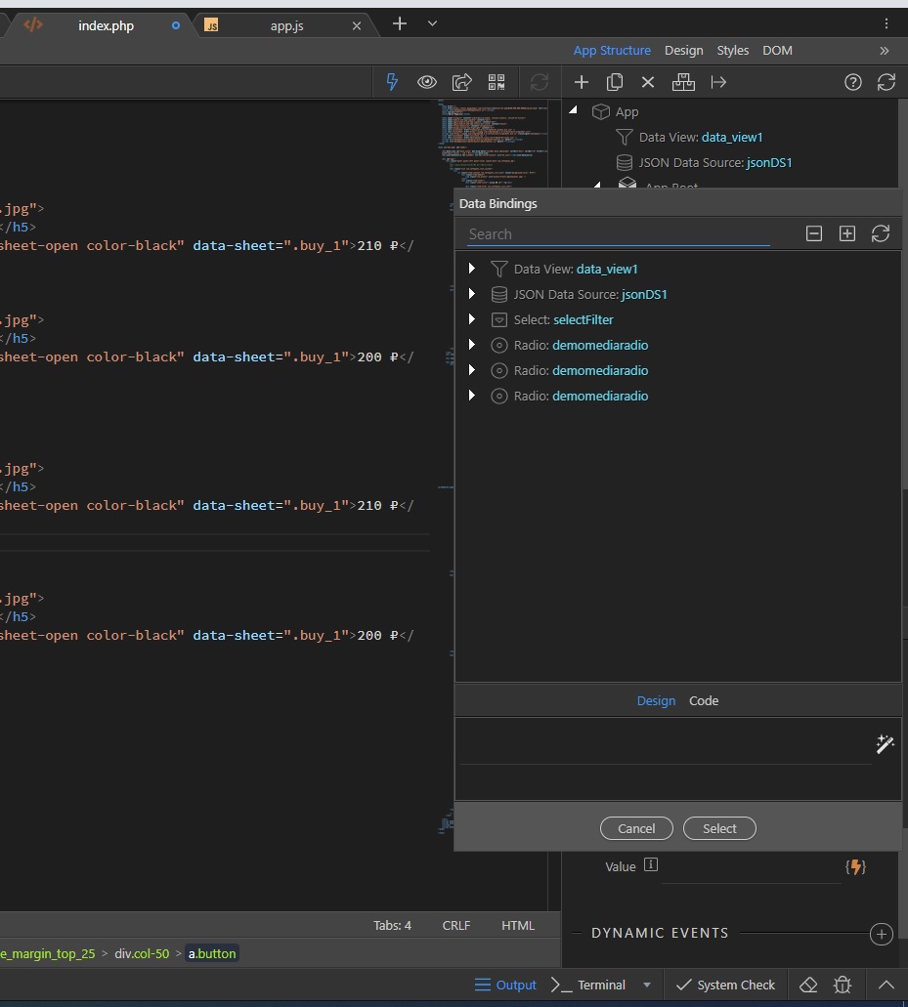Click the Search field in Data Bindings
Viewport: 908px width, 1007px height.
coord(616,234)
